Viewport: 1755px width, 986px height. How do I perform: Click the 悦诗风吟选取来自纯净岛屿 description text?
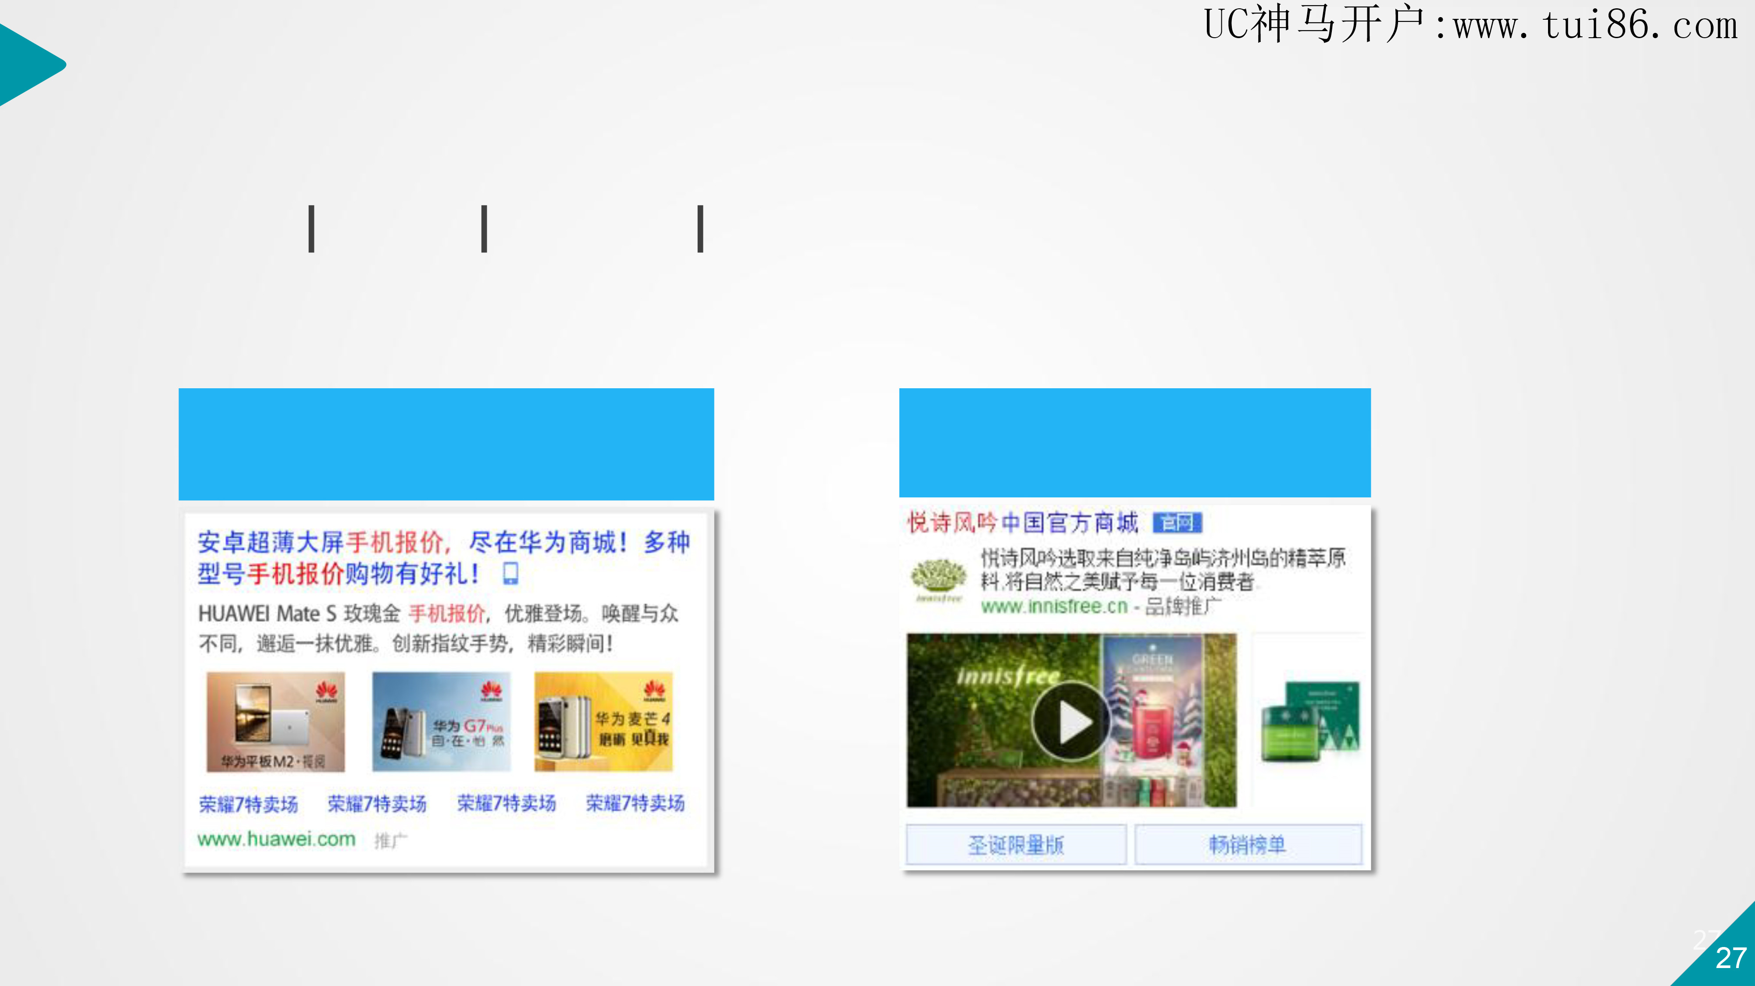tap(1163, 569)
